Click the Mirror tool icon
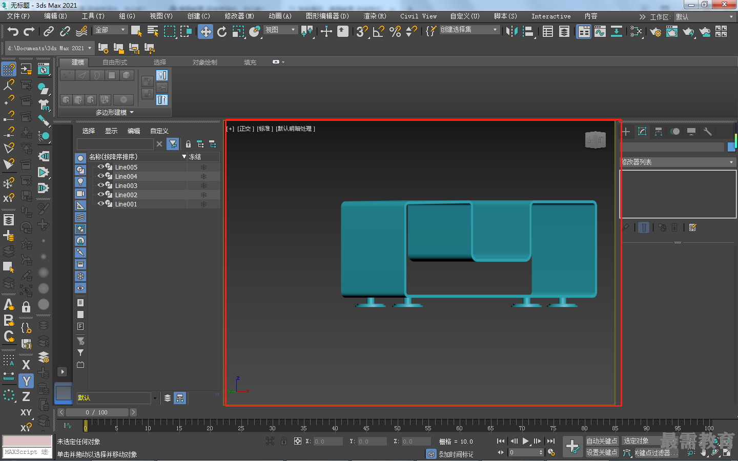The height and width of the screenshot is (461, 738). (x=511, y=32)
